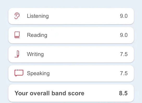Open the overall band score card
The width and height of the screenshot is (142, 103).
tap(71, 93)
